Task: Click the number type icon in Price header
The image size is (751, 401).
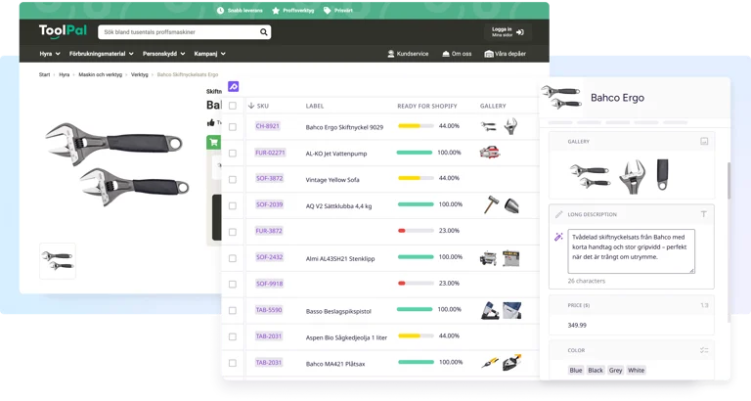Action: coord(704,305)
